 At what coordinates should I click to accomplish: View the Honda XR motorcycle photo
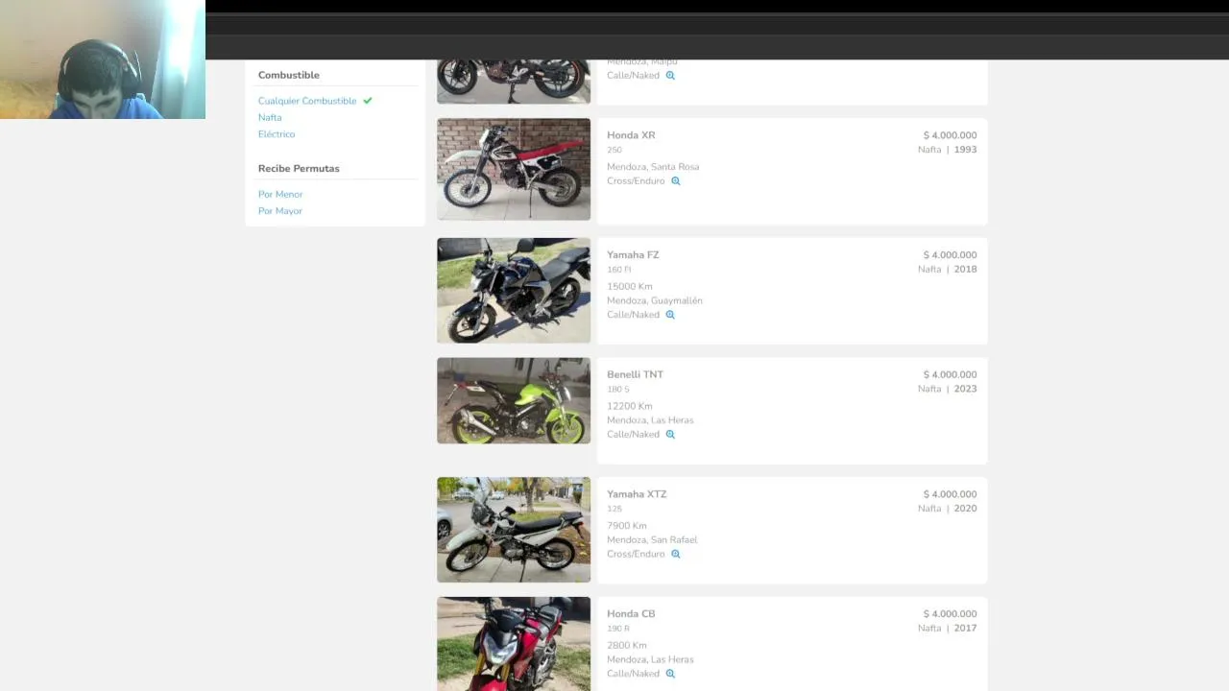(514, 169)
